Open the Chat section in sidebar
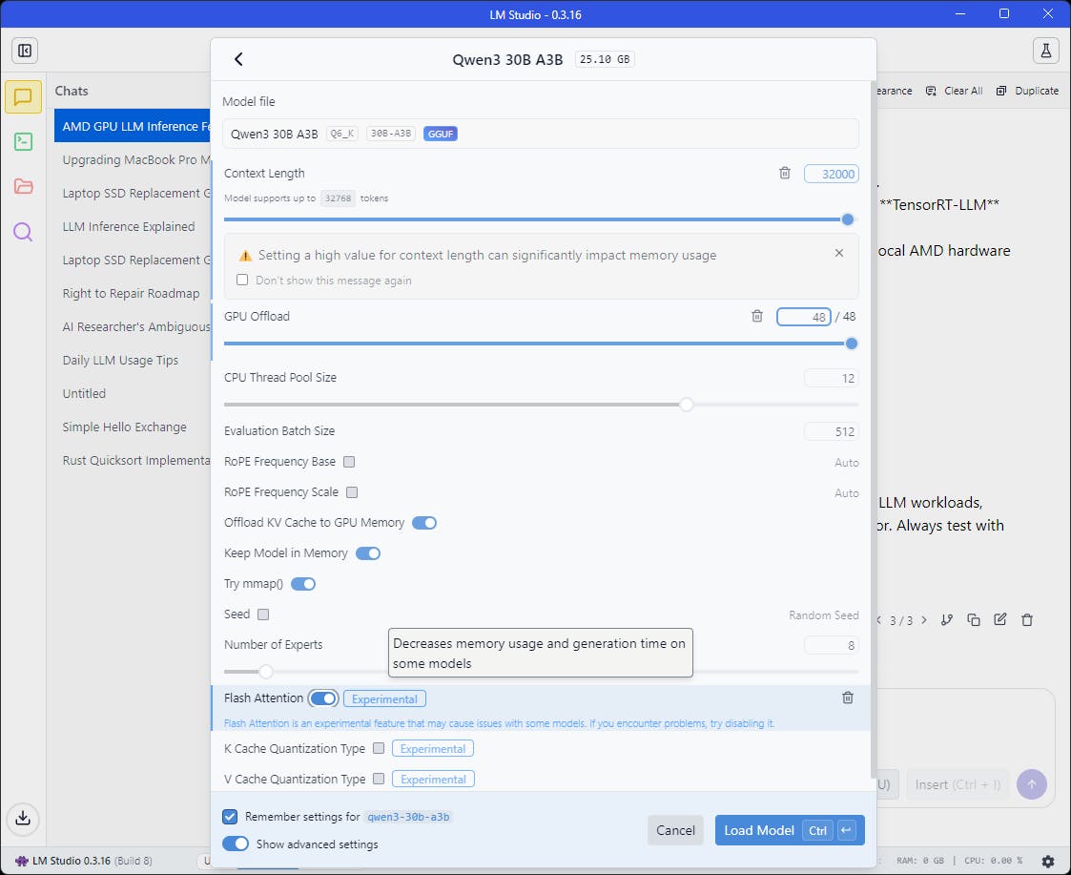This screenshot has width=1071, height=875. (x=23, y=97)
